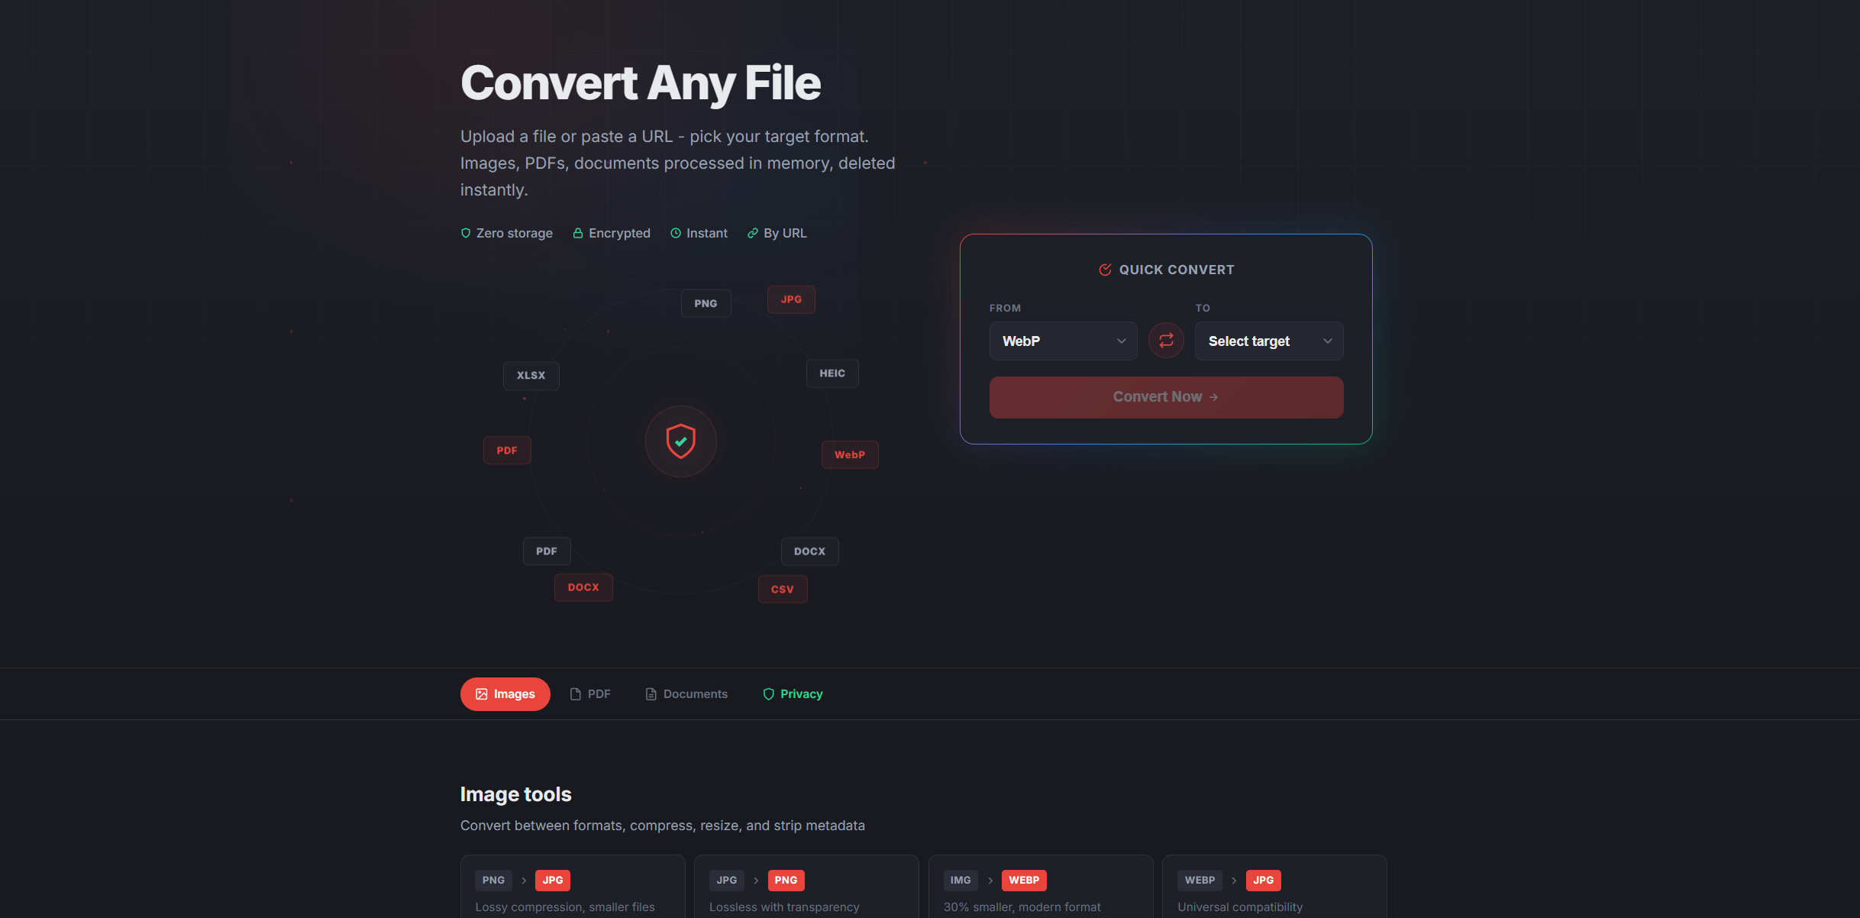
Task: Open the WEBP to JPG tool card
Action: click(1274, 887)
